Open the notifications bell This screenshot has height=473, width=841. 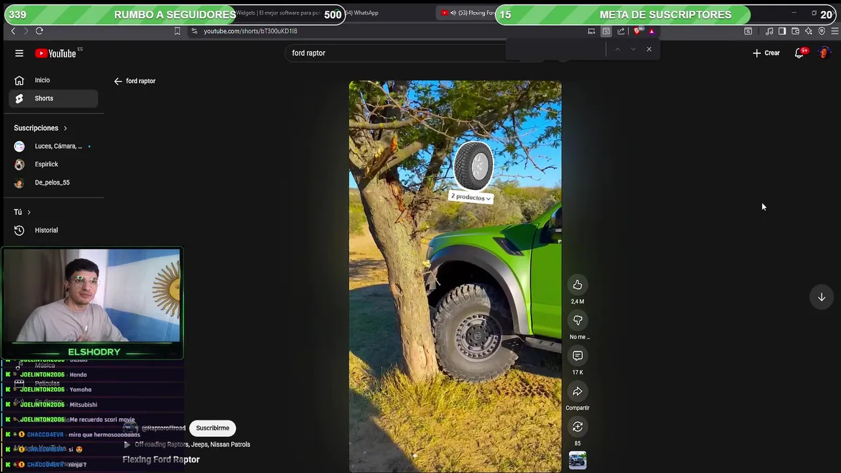[800, 53]
